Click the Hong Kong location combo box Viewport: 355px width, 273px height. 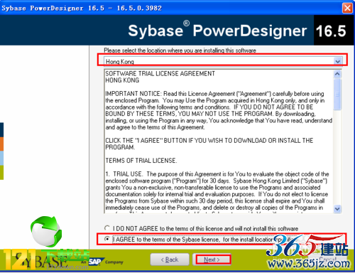pyautogui.click(x=223, y=61)
